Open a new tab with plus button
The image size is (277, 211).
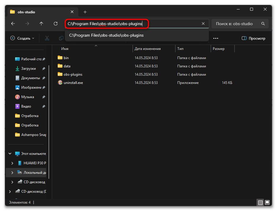pyautogui.click(x=85, y=12)
